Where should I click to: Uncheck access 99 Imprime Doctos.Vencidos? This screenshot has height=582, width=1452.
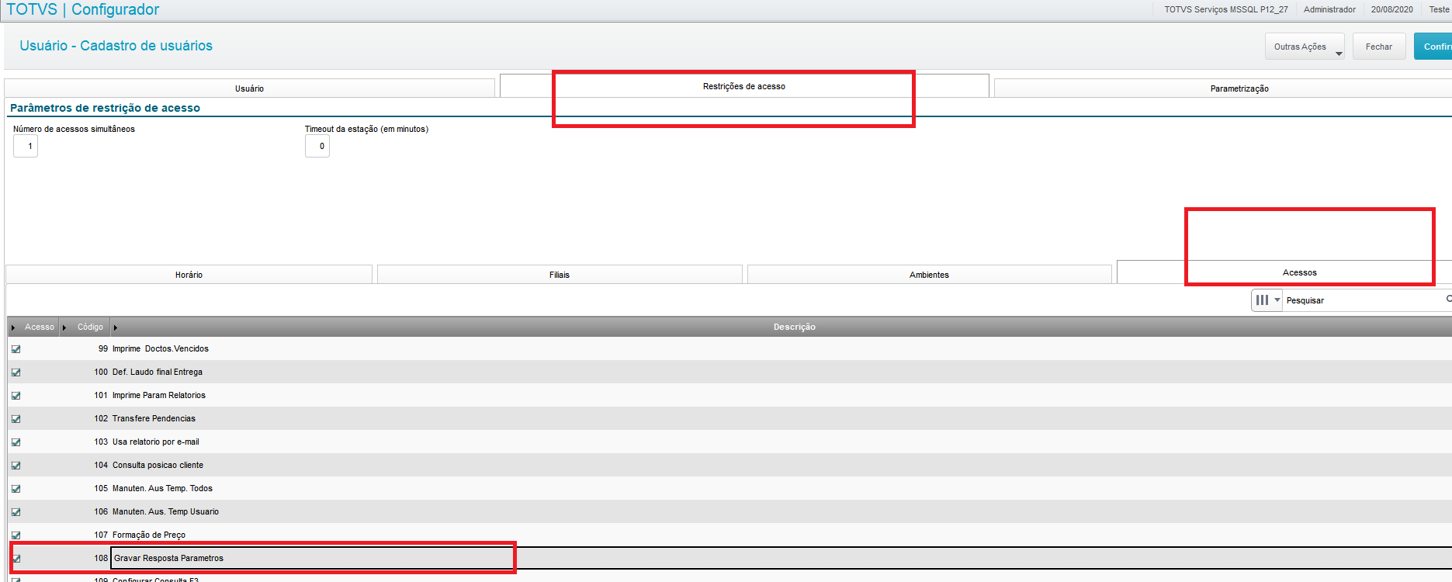point(16,349)
